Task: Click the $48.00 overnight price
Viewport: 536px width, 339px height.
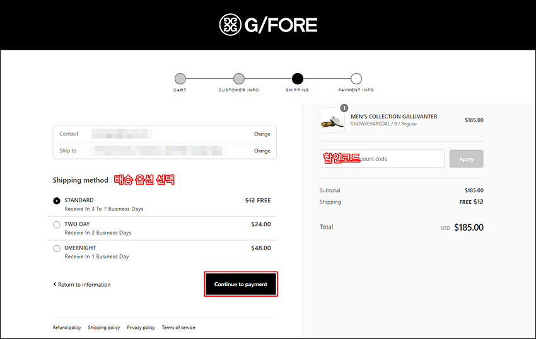Action: [x=261, y=248]
